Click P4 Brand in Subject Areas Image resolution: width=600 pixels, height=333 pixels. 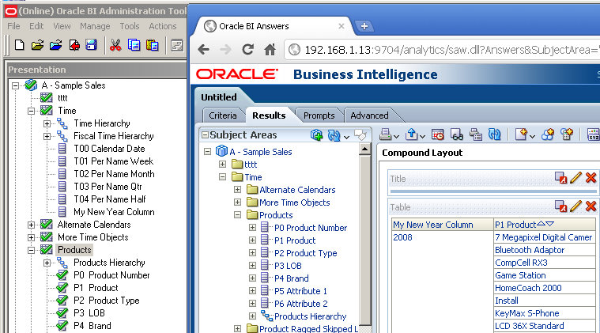pos(291,278)
